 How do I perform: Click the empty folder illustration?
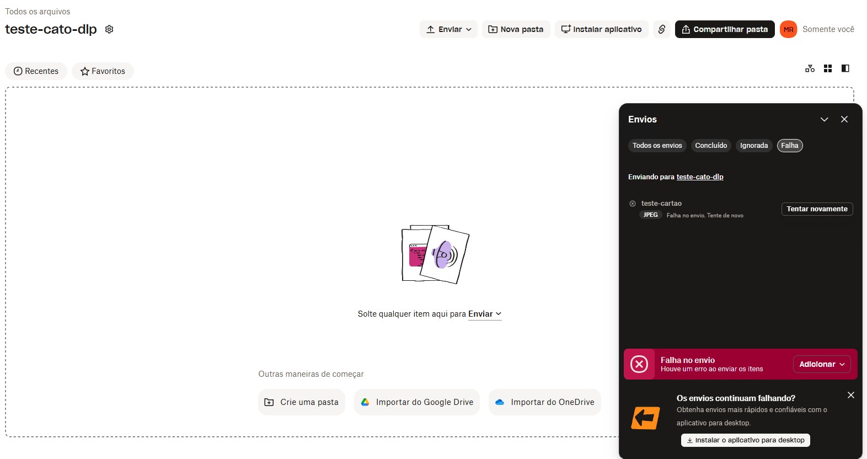(x=435, y=254)
